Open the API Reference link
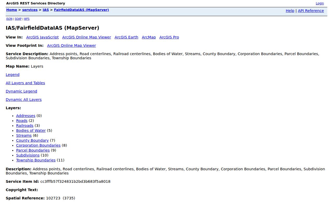 [x=311, y=11]
